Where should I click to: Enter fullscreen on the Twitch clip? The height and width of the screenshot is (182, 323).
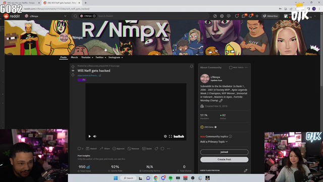tap(171, 136)
